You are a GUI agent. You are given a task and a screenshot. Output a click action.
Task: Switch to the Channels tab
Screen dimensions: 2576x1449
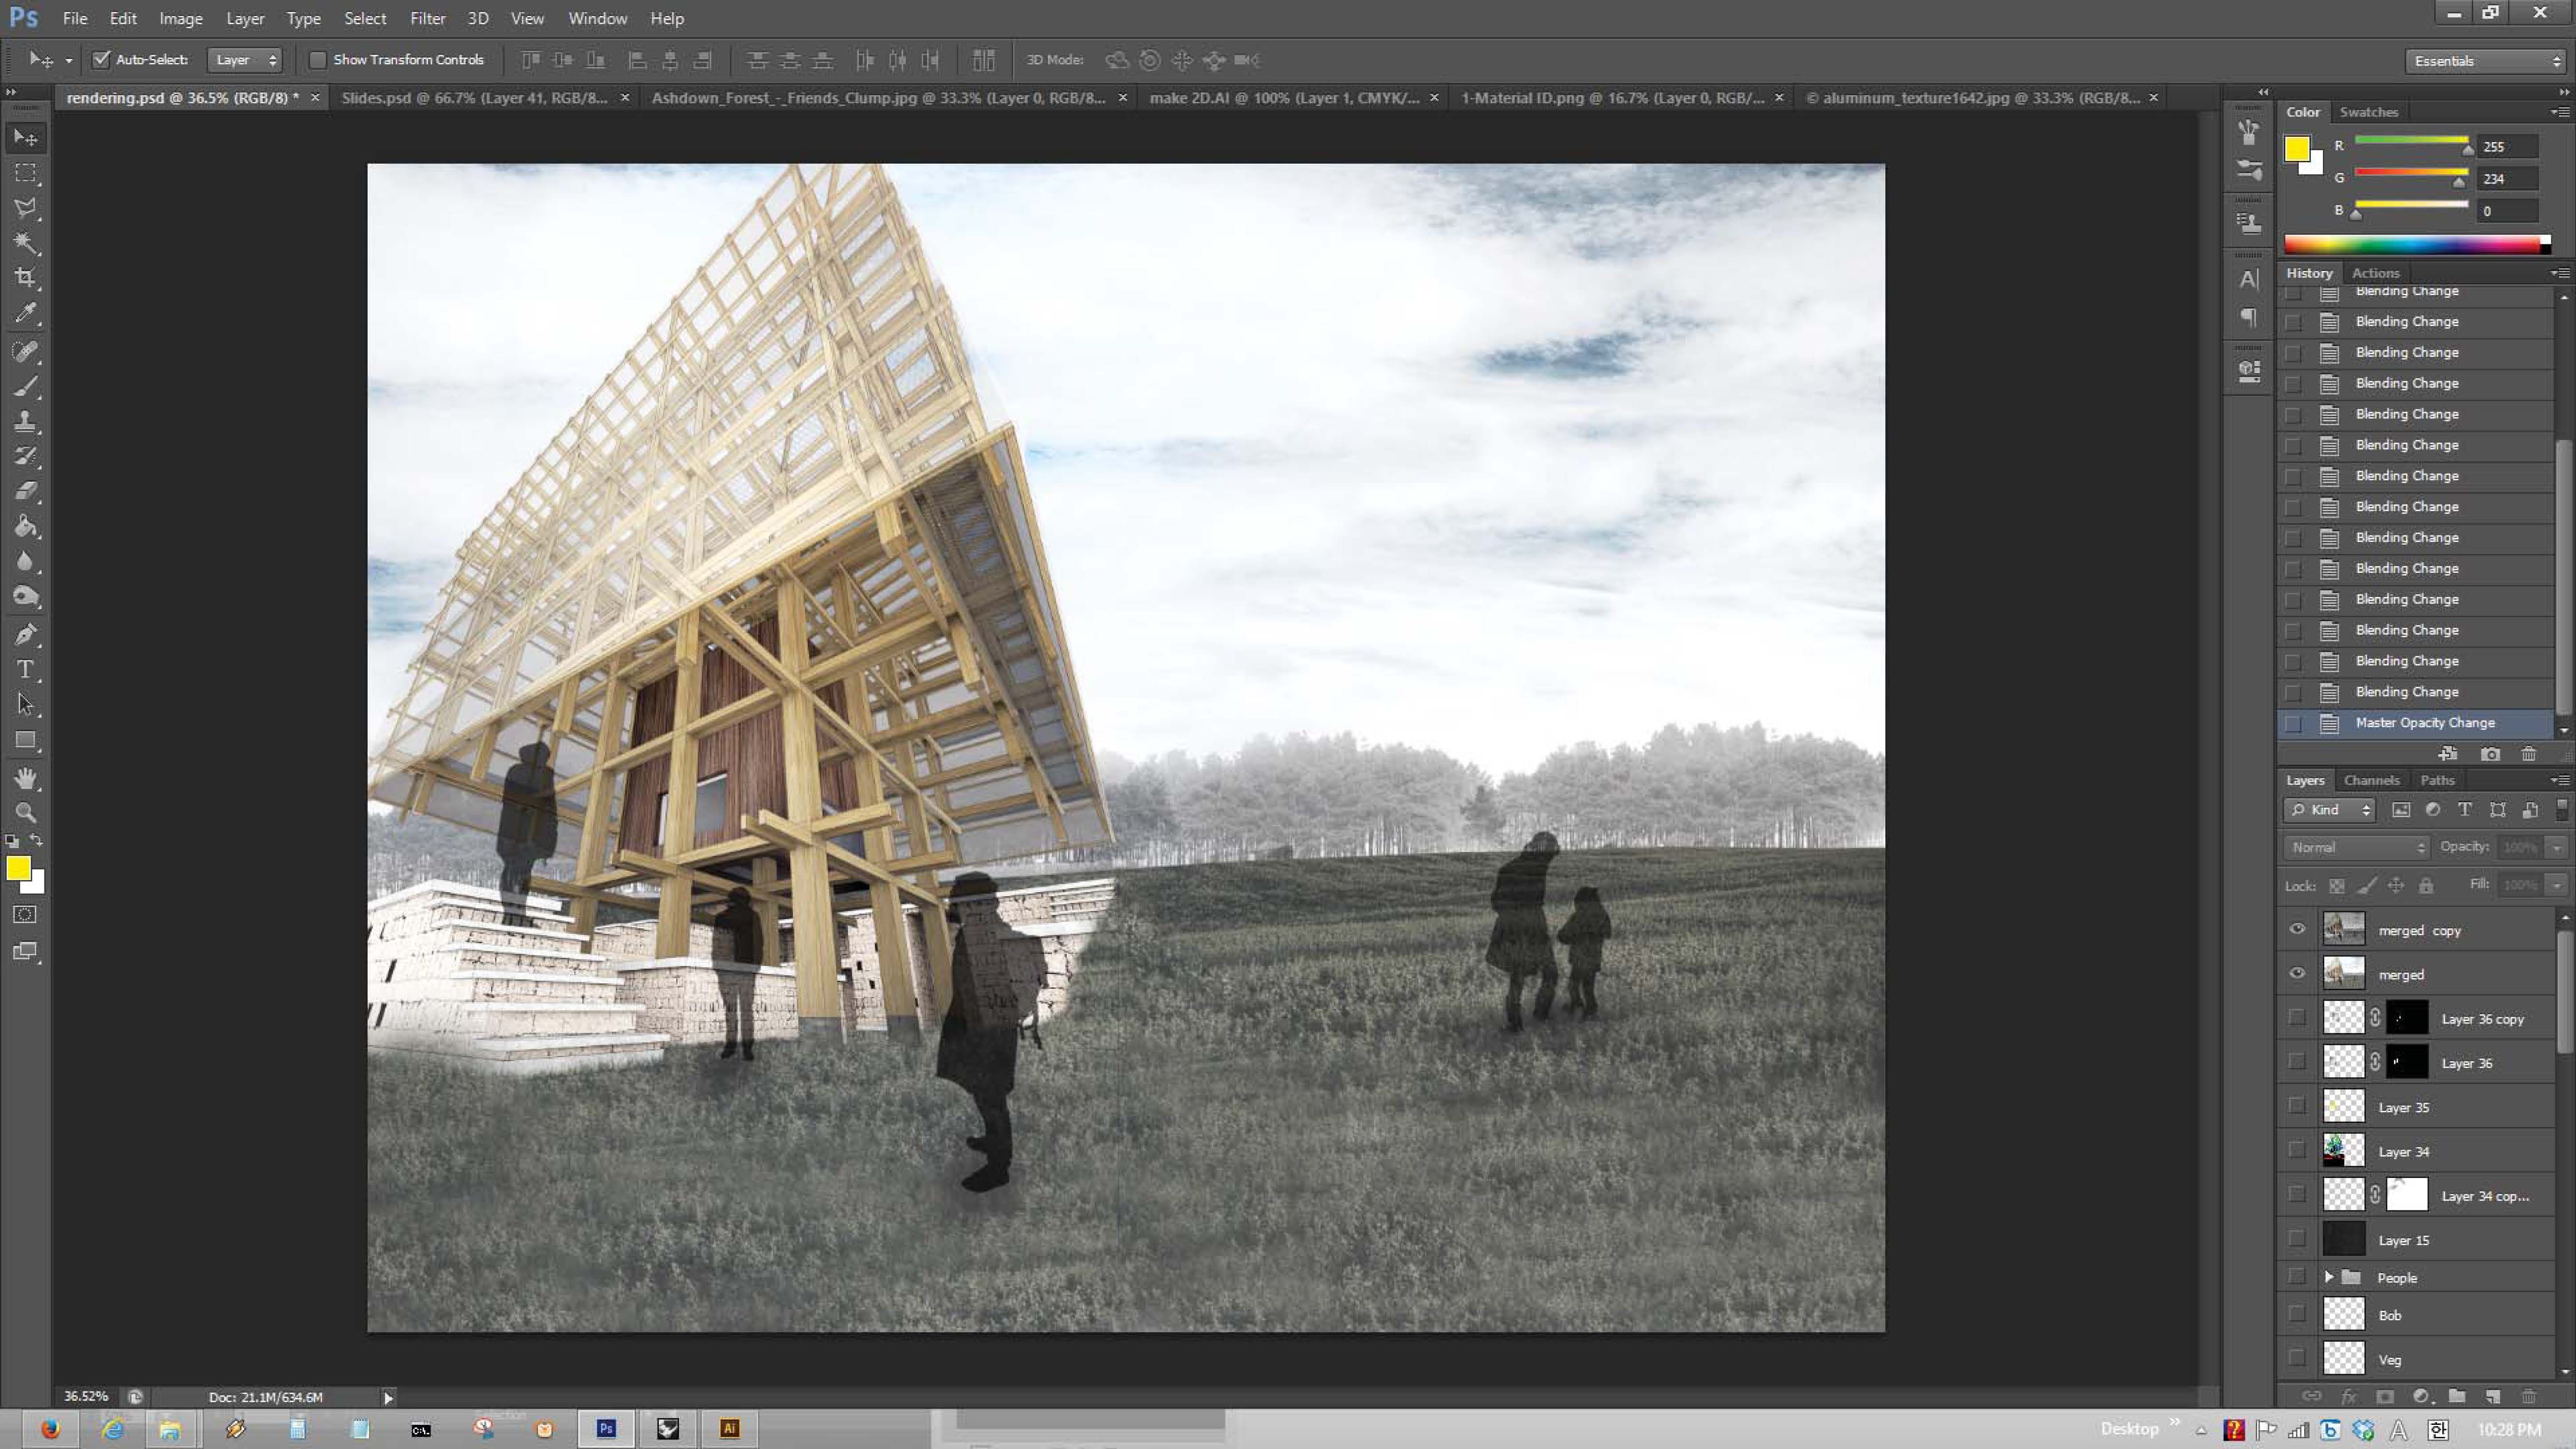click(x=2371, y=780)
